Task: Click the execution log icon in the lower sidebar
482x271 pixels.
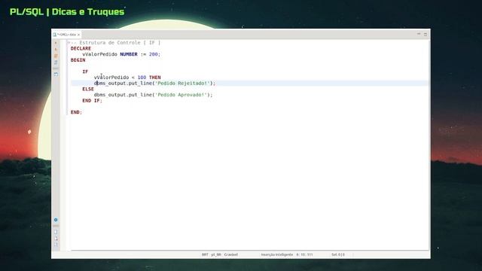Action: (x=56, y=239)
